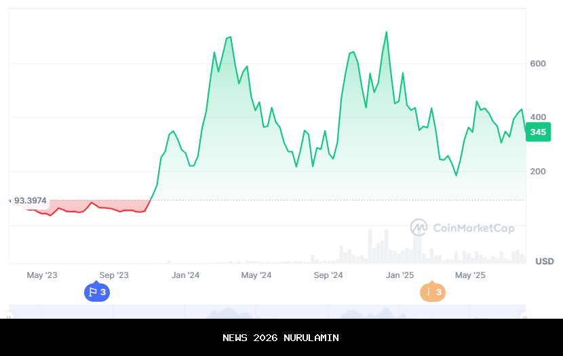Viewport: 563px width, 356px height.
Task: Click the CoinMarketCap watermark text
Action: pyautogui.click(x=473, y=229)
